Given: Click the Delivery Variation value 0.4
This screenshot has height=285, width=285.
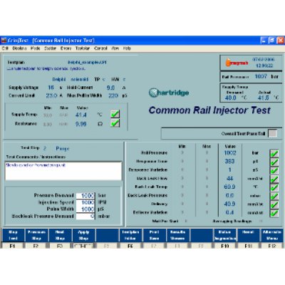Looking at the screenshot, I should tap(229, 212).
